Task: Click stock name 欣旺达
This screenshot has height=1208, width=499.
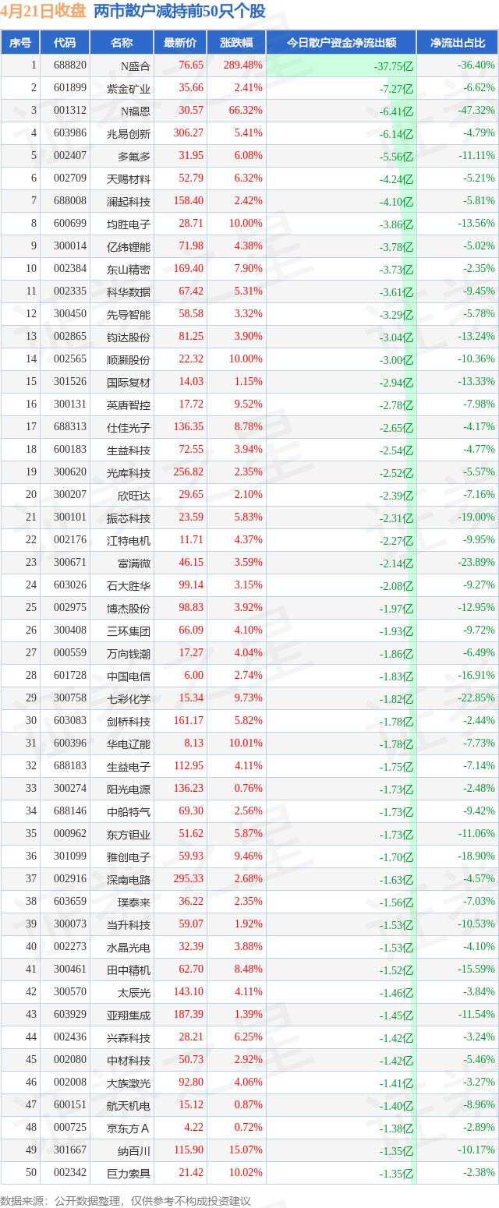Action: pos(134,495)
